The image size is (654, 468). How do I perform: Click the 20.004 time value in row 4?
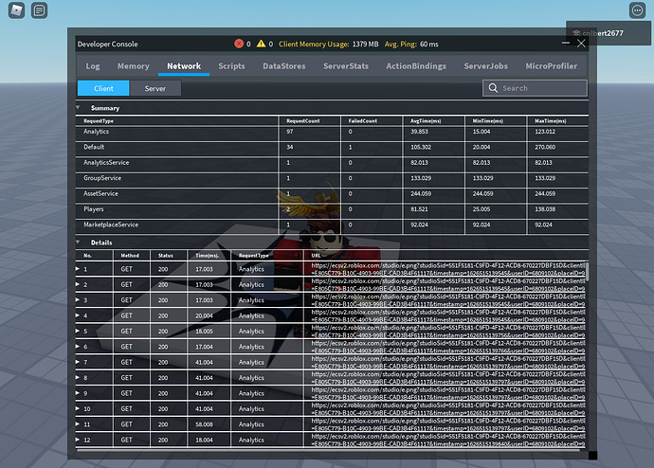(x=204, y=315)
